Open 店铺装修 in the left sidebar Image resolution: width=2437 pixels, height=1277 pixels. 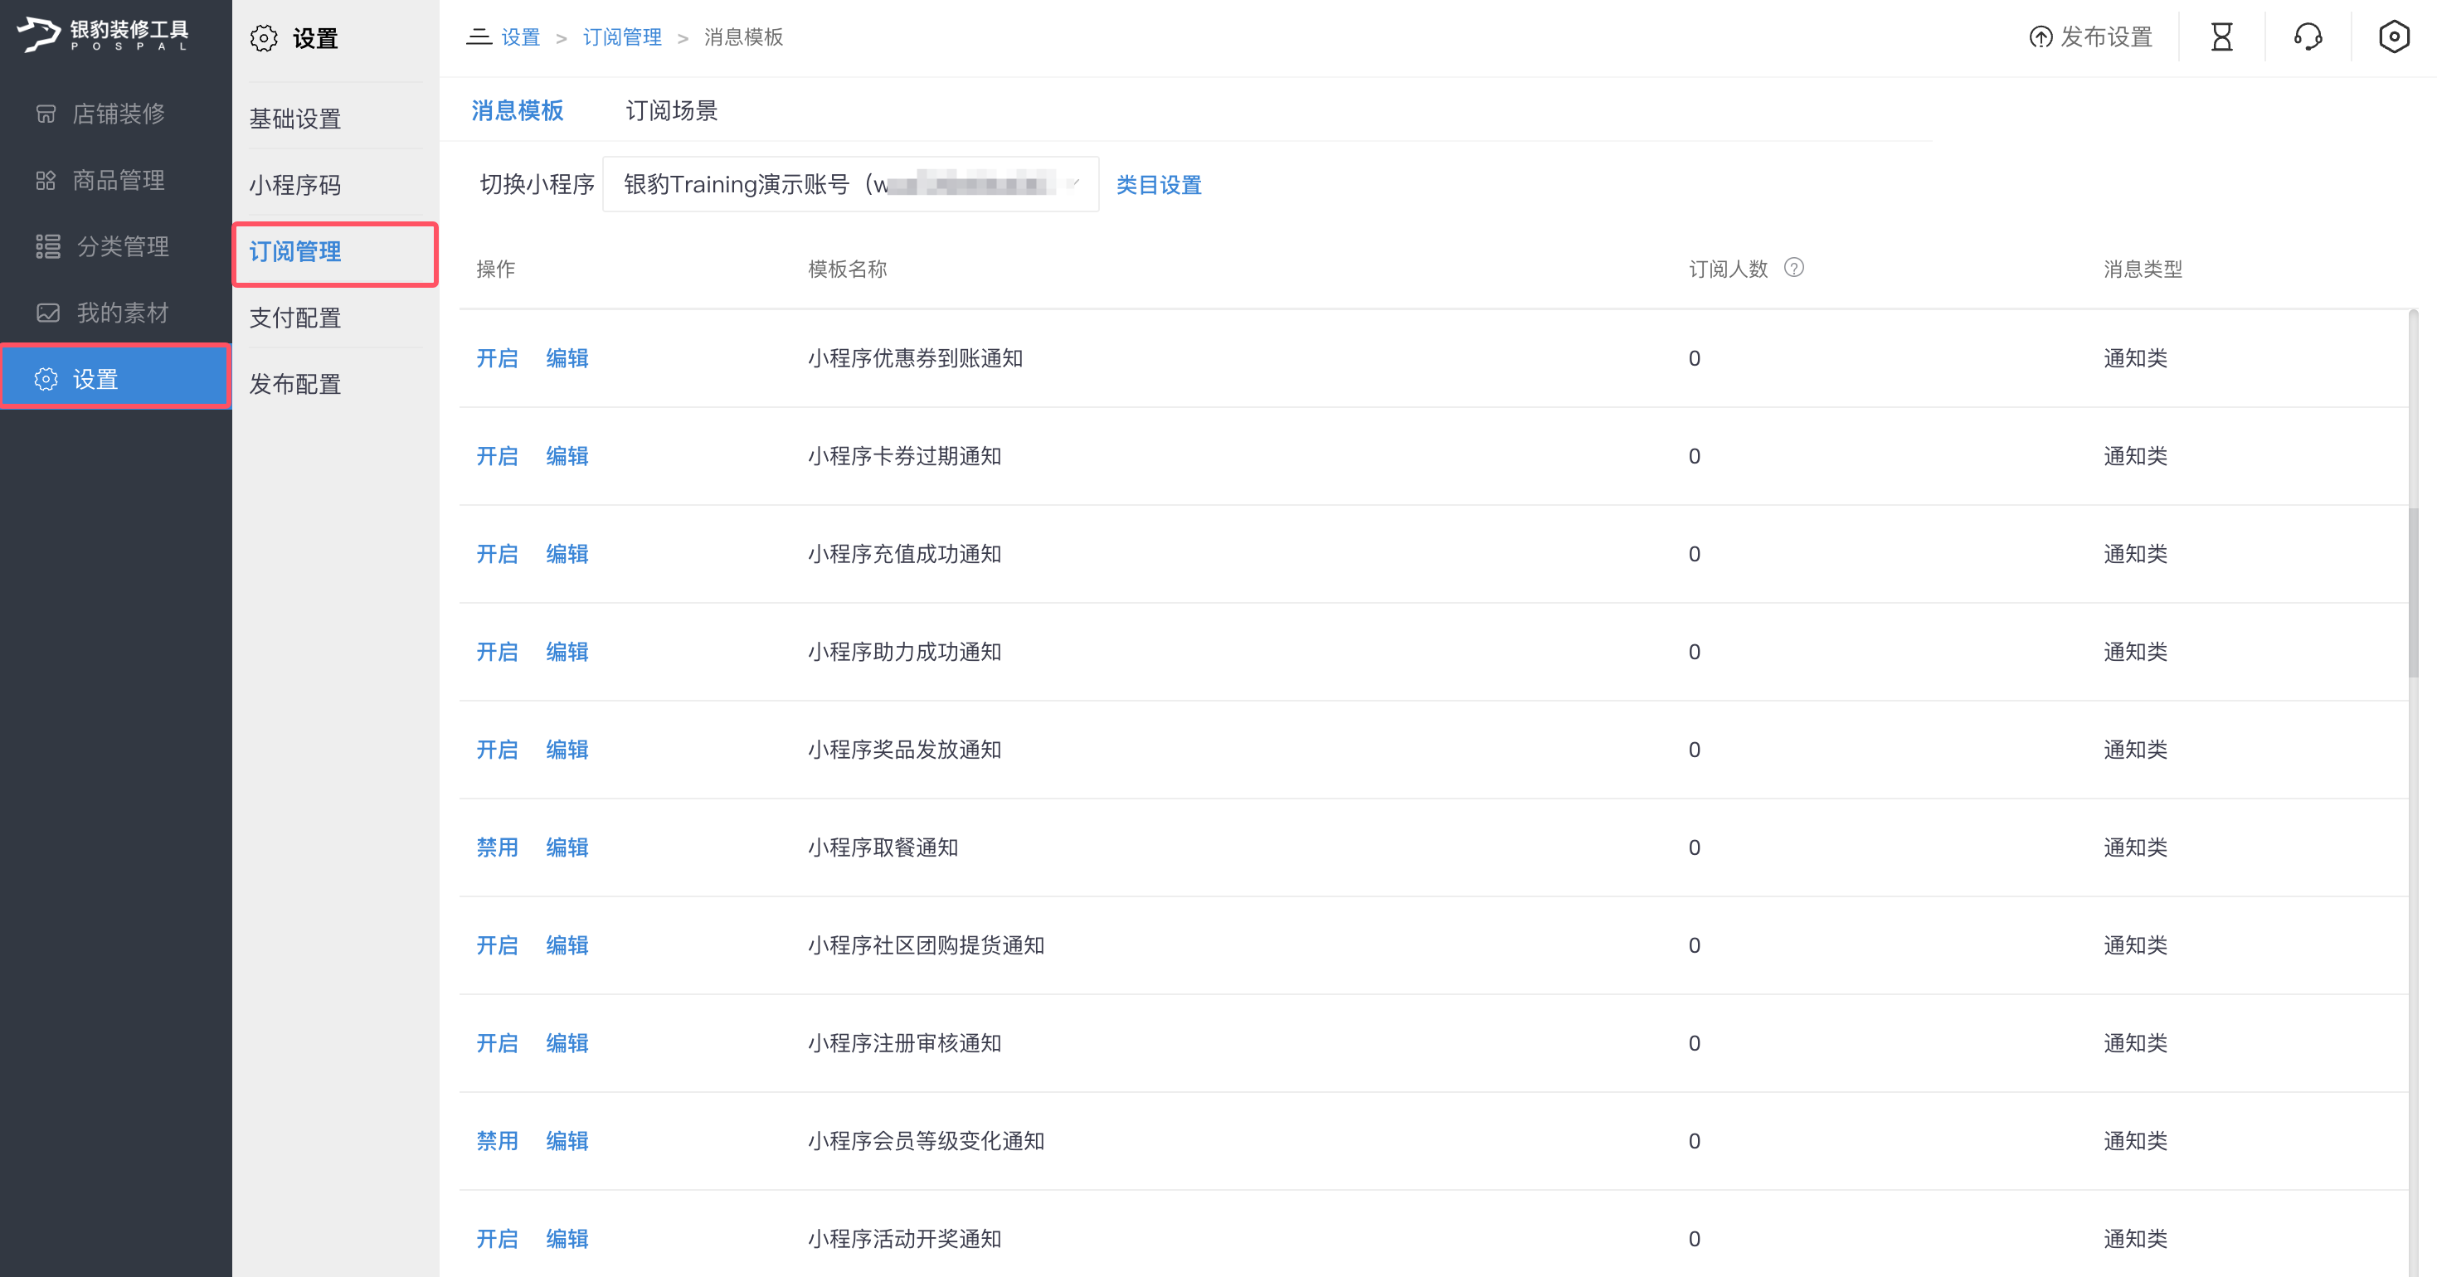pyautogui.click(x=117, y=114)
